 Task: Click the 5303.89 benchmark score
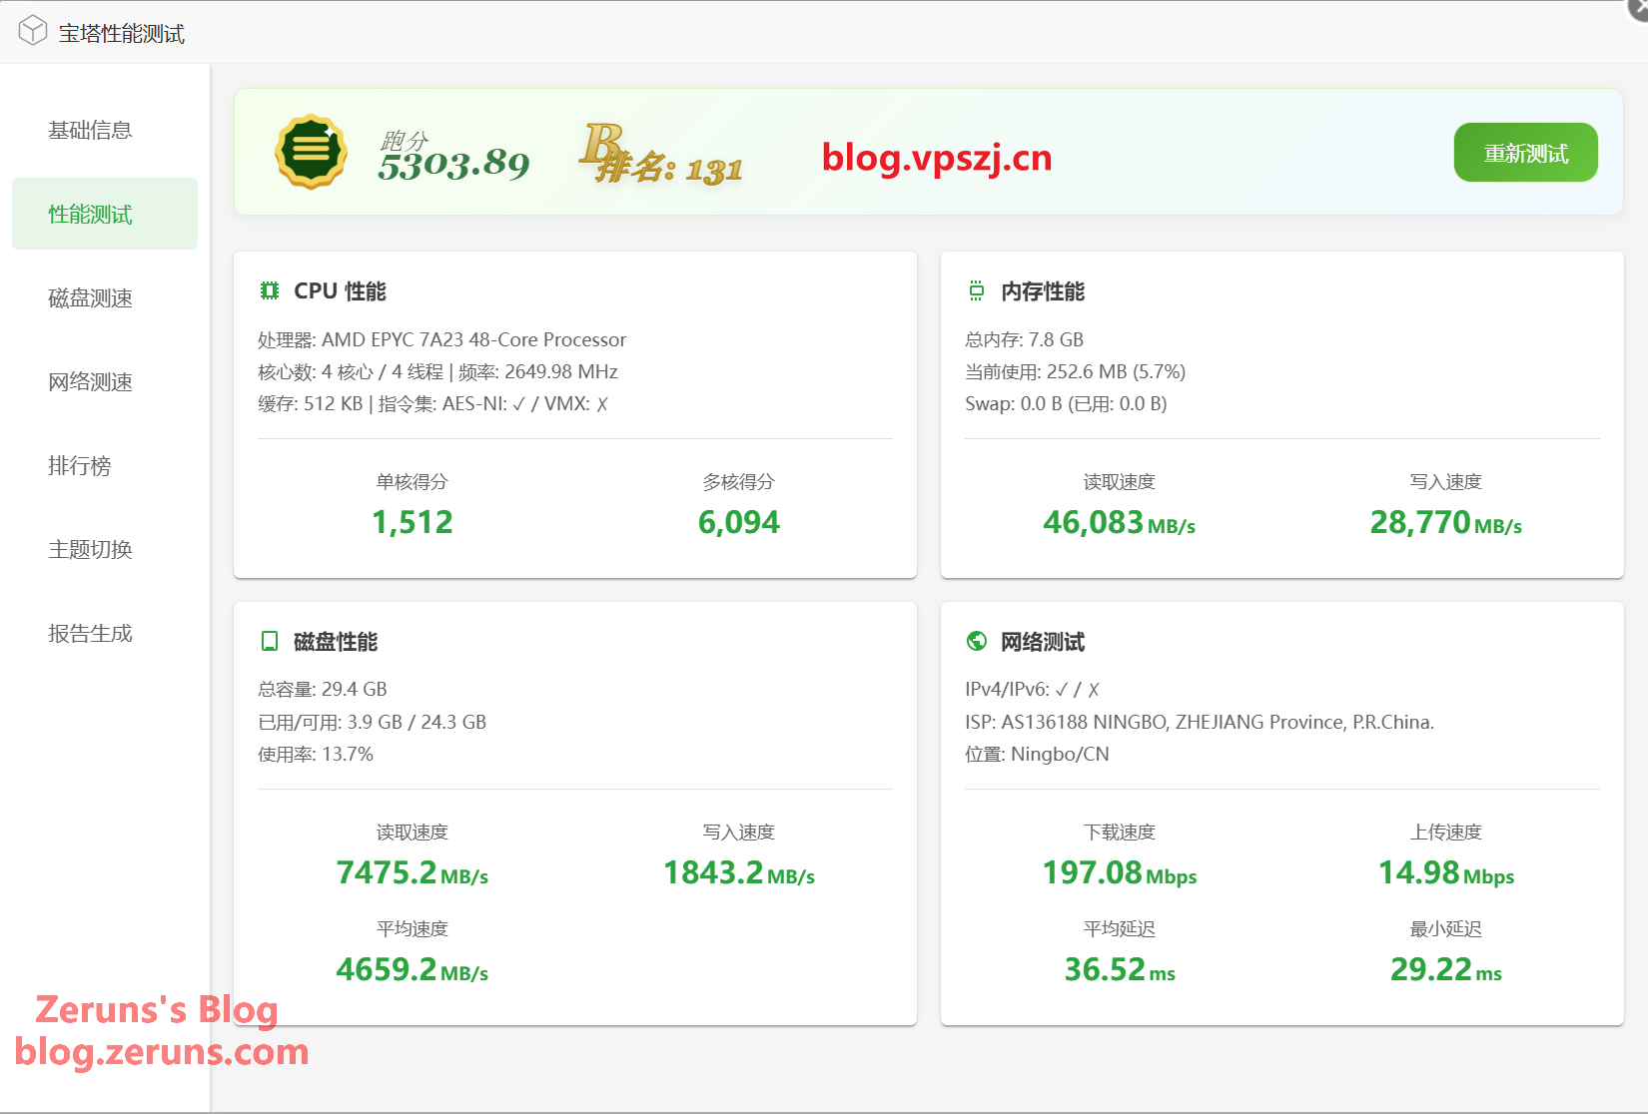453,164
